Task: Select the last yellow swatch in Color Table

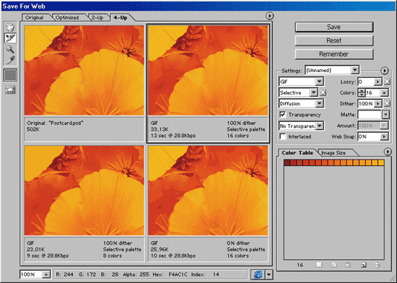Action: (x=381, y=162)
